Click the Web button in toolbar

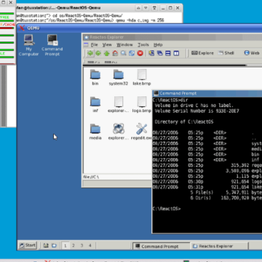tap(252, 53)
